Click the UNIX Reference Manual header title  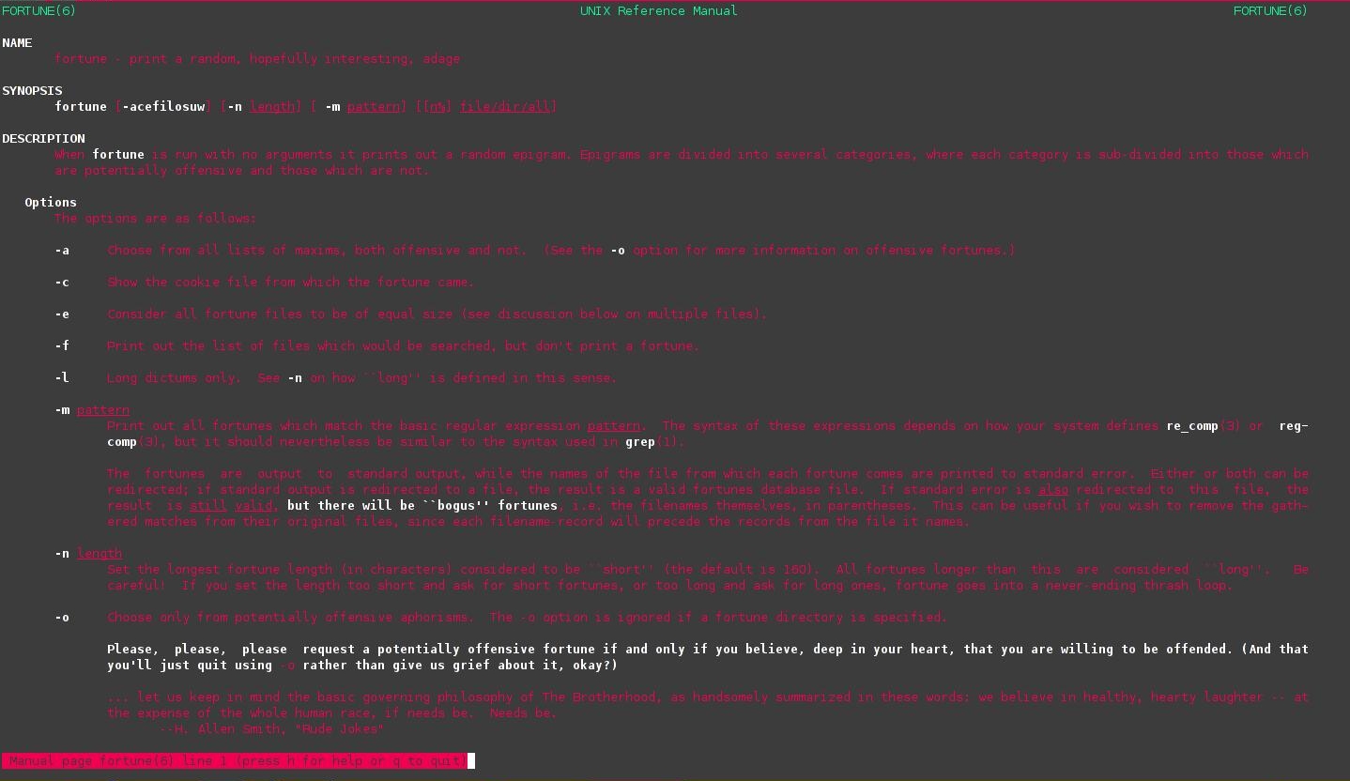[x=658, y=11]
